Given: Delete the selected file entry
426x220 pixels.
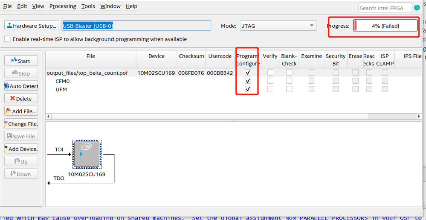Looking at the screenshot, I should tap(21, 98).
